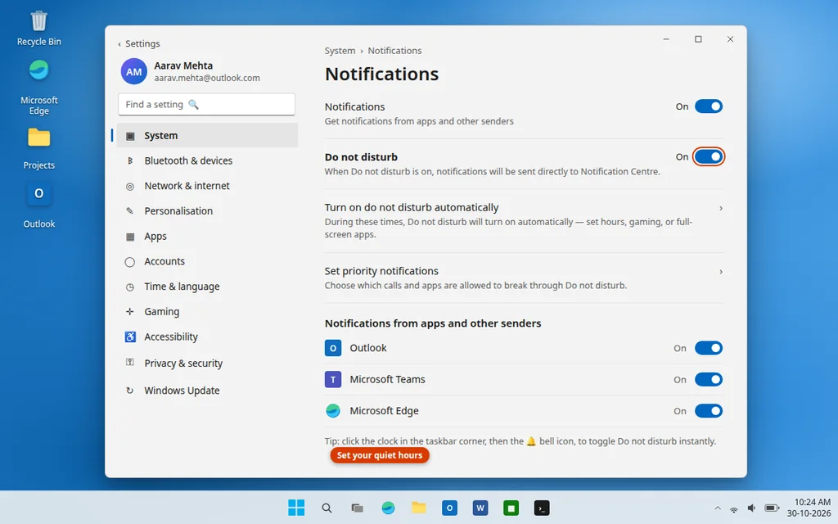Launch Outlook from taskbar

tap(449, 508)
